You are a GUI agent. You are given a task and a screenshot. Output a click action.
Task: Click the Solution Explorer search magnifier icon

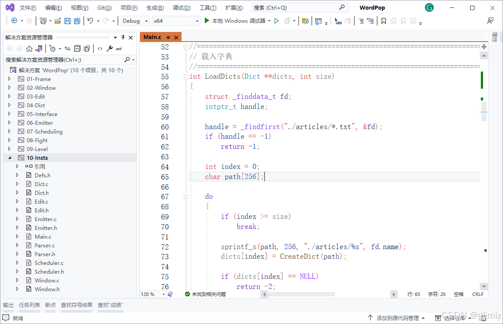127,60
